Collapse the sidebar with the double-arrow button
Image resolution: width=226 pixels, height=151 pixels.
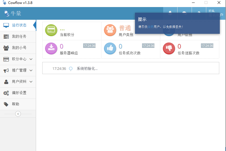(x=18, y=114)
